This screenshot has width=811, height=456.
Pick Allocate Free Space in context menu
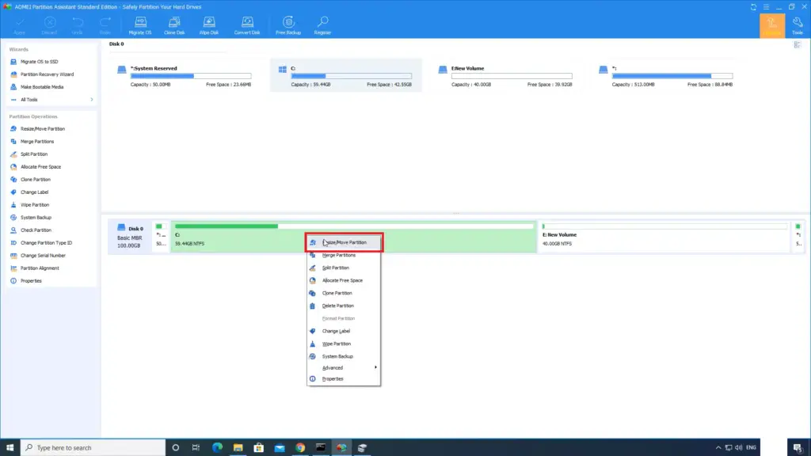[344, 280]
